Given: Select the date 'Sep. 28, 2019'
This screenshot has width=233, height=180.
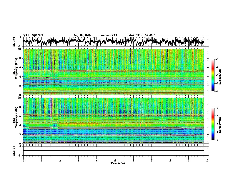Looking at the screenshot, I should point(82,35).
